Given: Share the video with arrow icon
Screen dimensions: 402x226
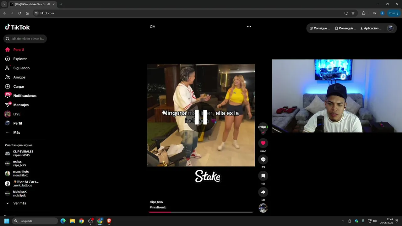Looking at the screenshot, I should coord(263,192).
